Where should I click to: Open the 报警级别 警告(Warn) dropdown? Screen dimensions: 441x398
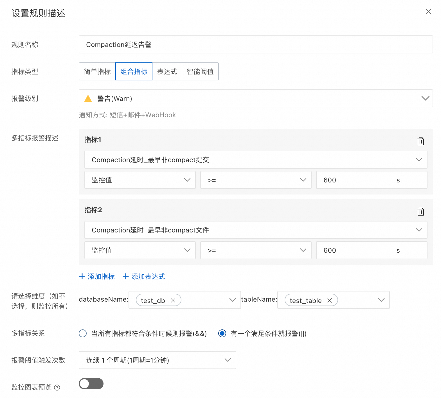(256, 98)
